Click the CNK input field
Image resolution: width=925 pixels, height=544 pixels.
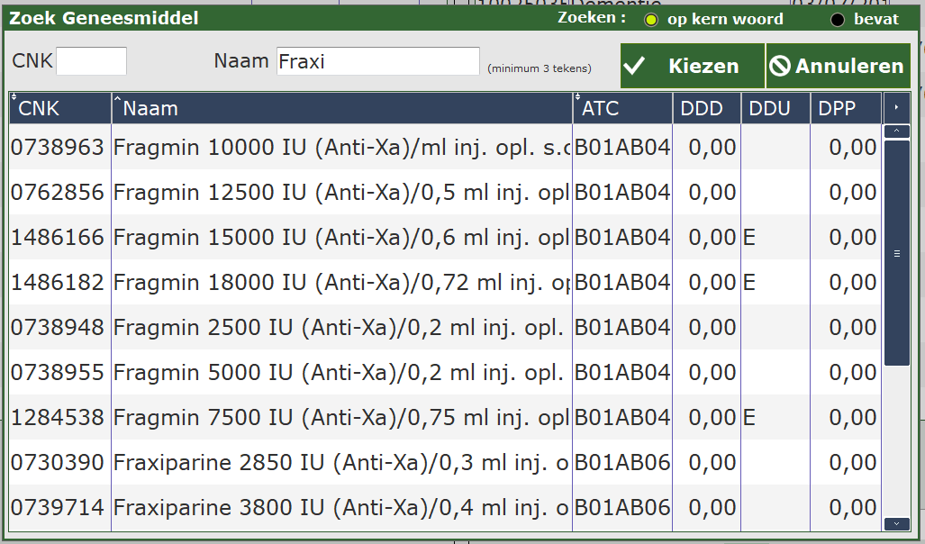tap(92, 61)
